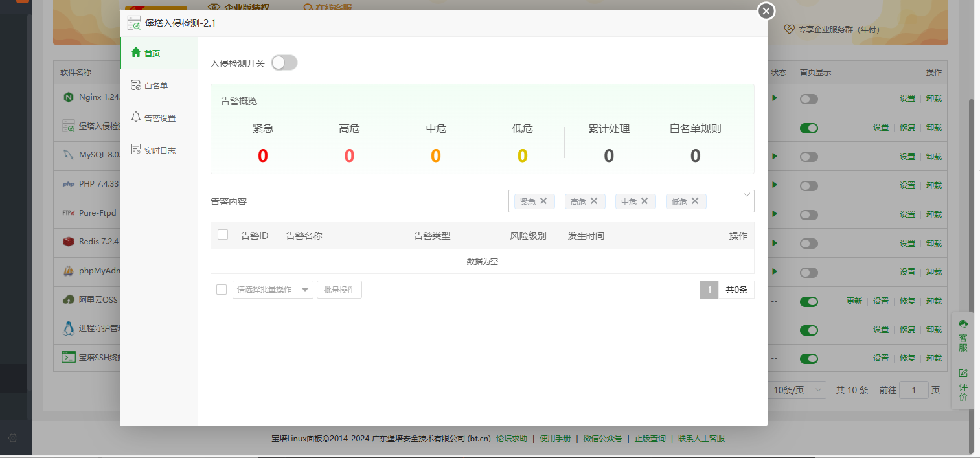Click the Redis row status play icon
980x458 pixels.
[774, 243]
